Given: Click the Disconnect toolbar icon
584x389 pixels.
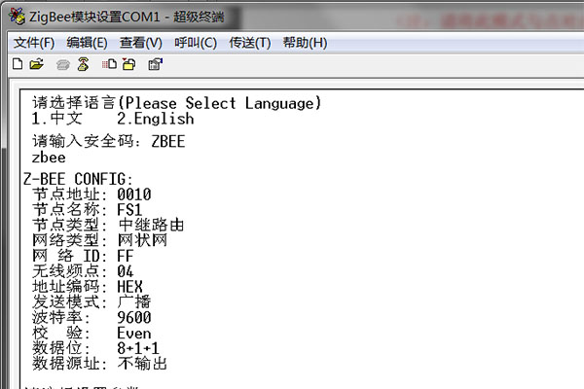Looking at the screenshot, I should tap(83, 64).
